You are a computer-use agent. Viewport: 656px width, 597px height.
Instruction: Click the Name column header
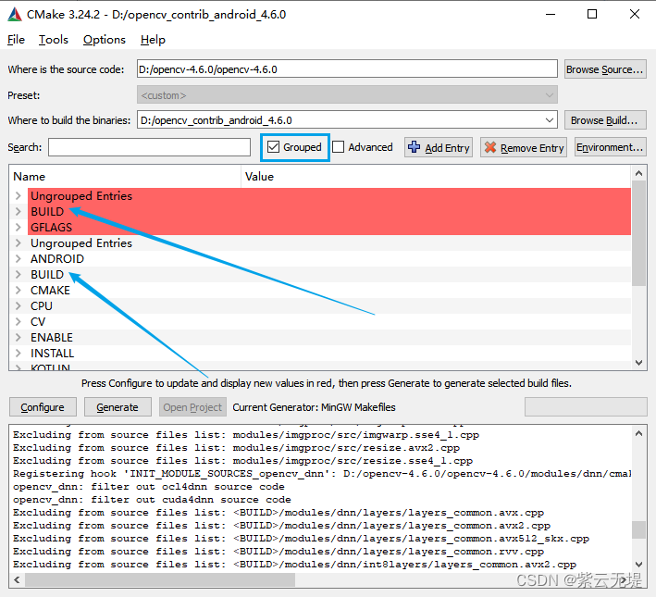coord(125,176)
